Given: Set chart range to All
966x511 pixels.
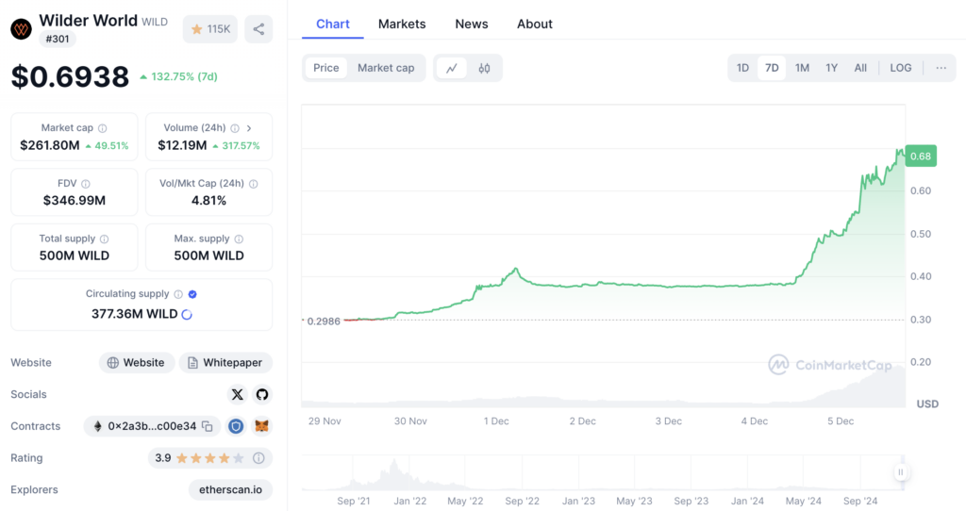Looking at the screenshot, I should tap(860, 68).
